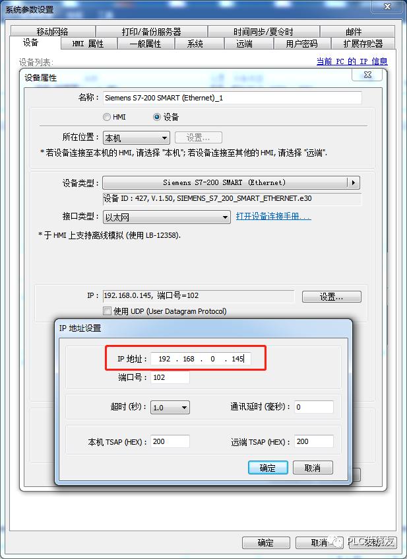Screen dimensions: 407x559
Task: Enable 使用 UDP checkbox
Action: coord(107,311)
